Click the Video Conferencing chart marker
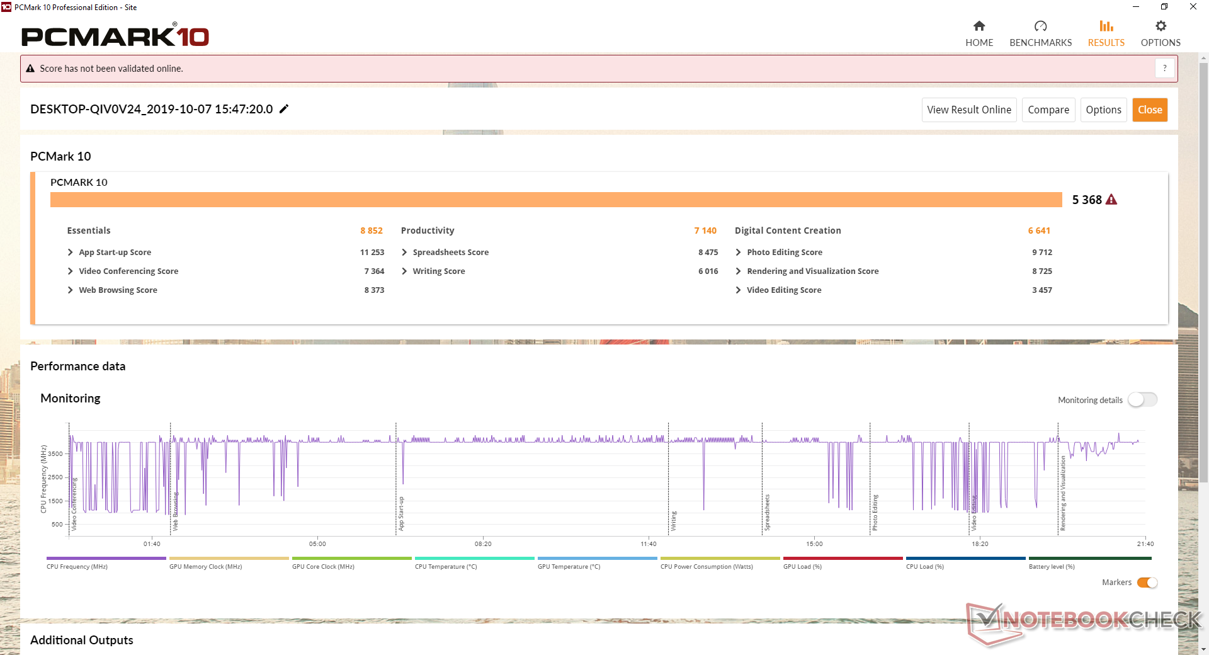This screenshot has width=1209, height=655. click(74, 504)
